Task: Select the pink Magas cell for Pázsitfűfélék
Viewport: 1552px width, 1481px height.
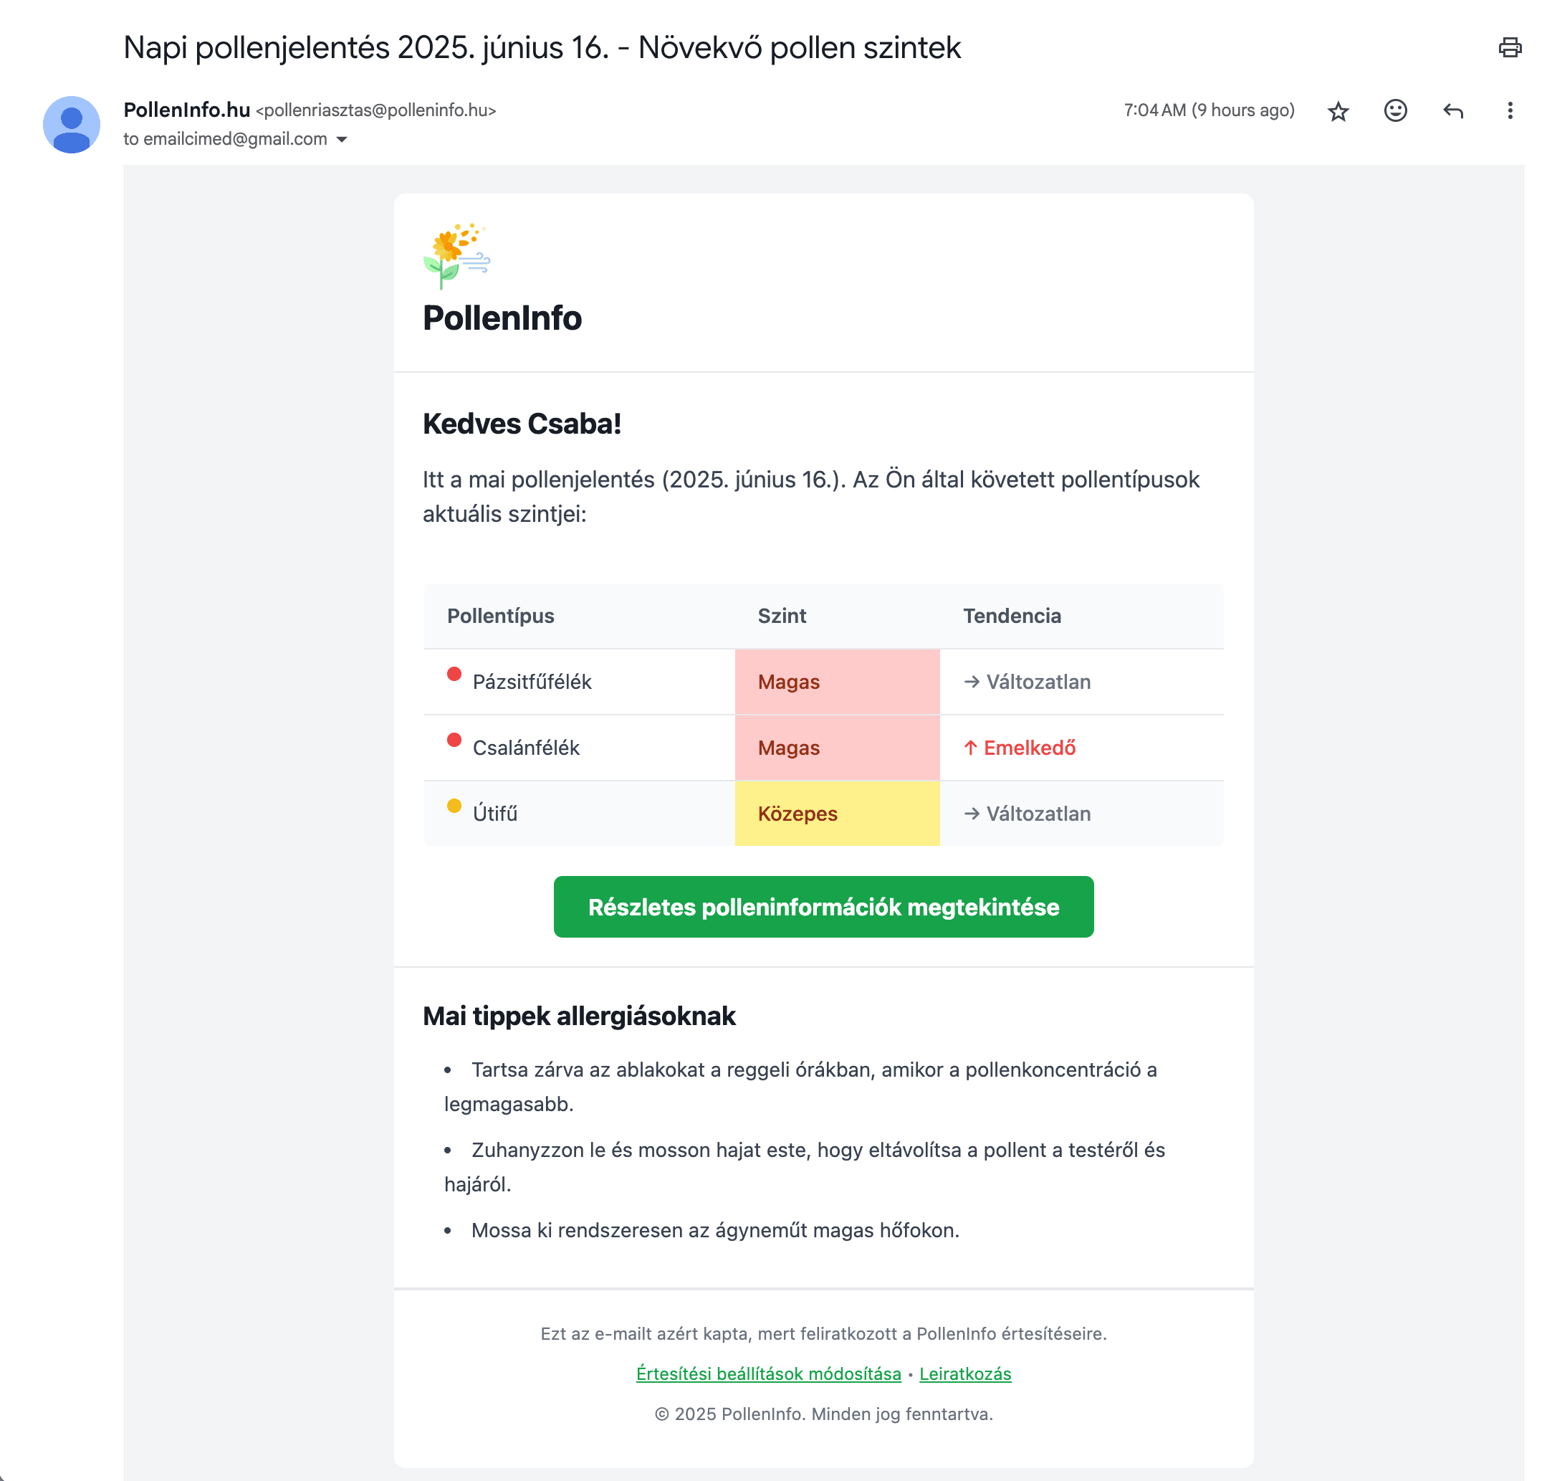Action: click(x=837, y=682)
